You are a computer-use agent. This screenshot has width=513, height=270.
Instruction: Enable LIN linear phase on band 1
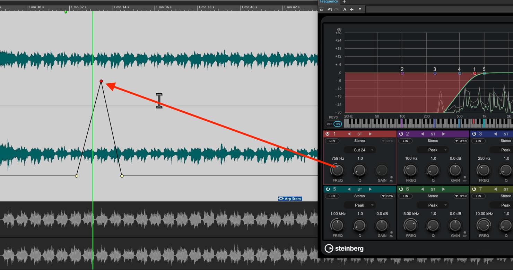coord(332,141)
